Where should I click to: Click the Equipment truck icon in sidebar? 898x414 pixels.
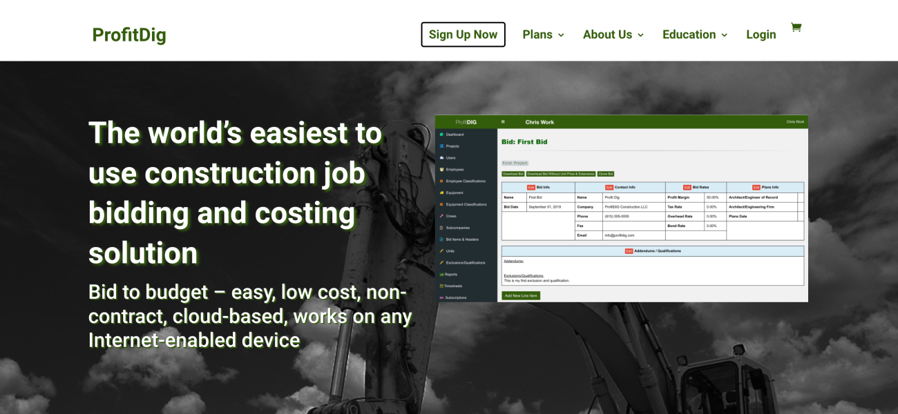coord(441,193)
